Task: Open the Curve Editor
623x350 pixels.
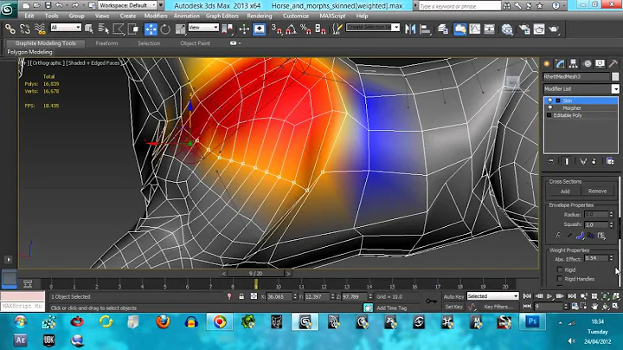Action: (475, 29)
